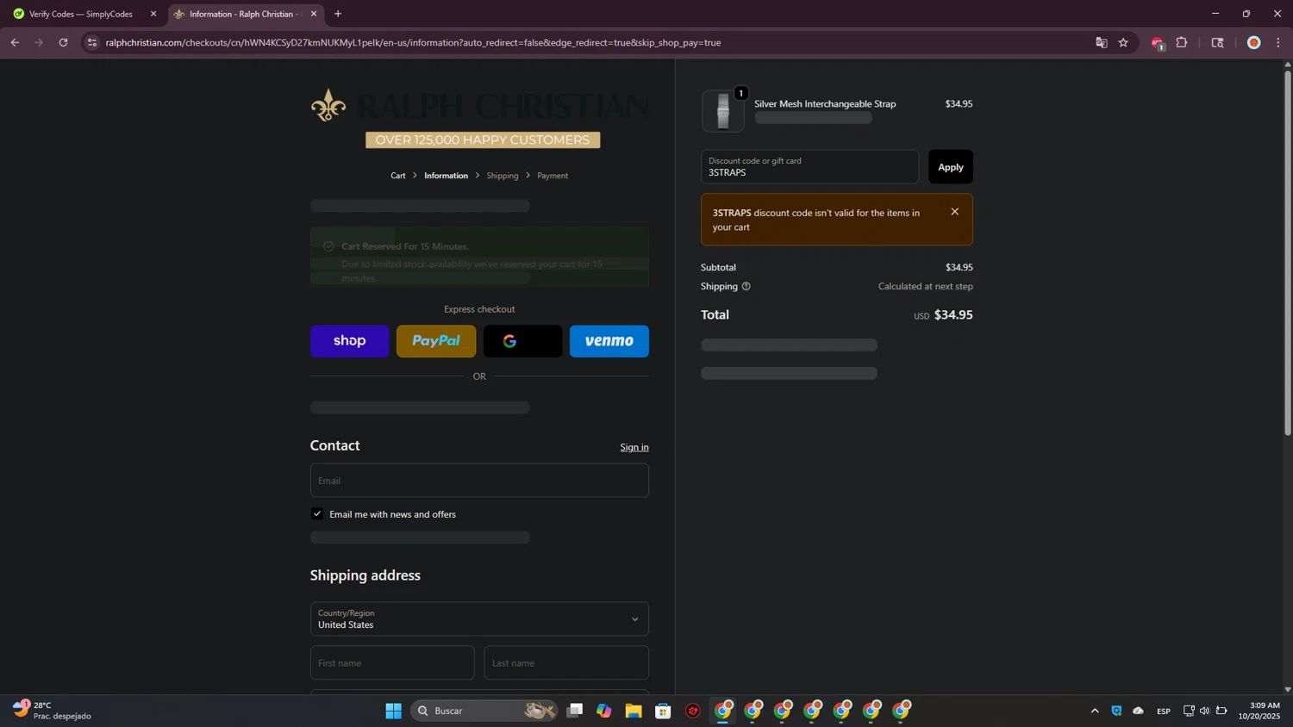Click the Silver Mesh Interchangeable Strap name
Viewport: 1293px width, 727px height.
(x=825, y=103)
